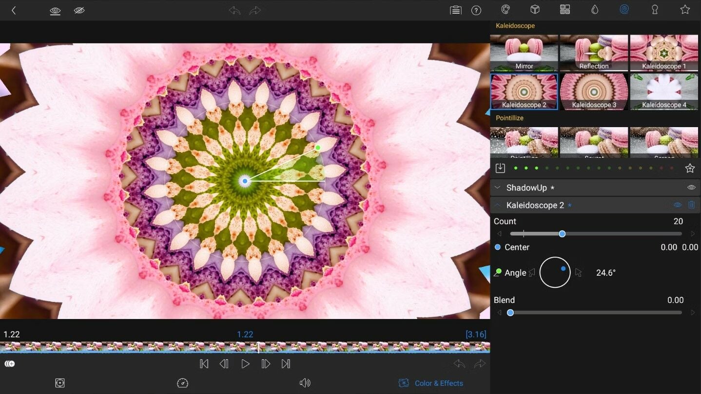Switch to the Color & Effects tab
This screenshot has width=701, height=394.
431,383
